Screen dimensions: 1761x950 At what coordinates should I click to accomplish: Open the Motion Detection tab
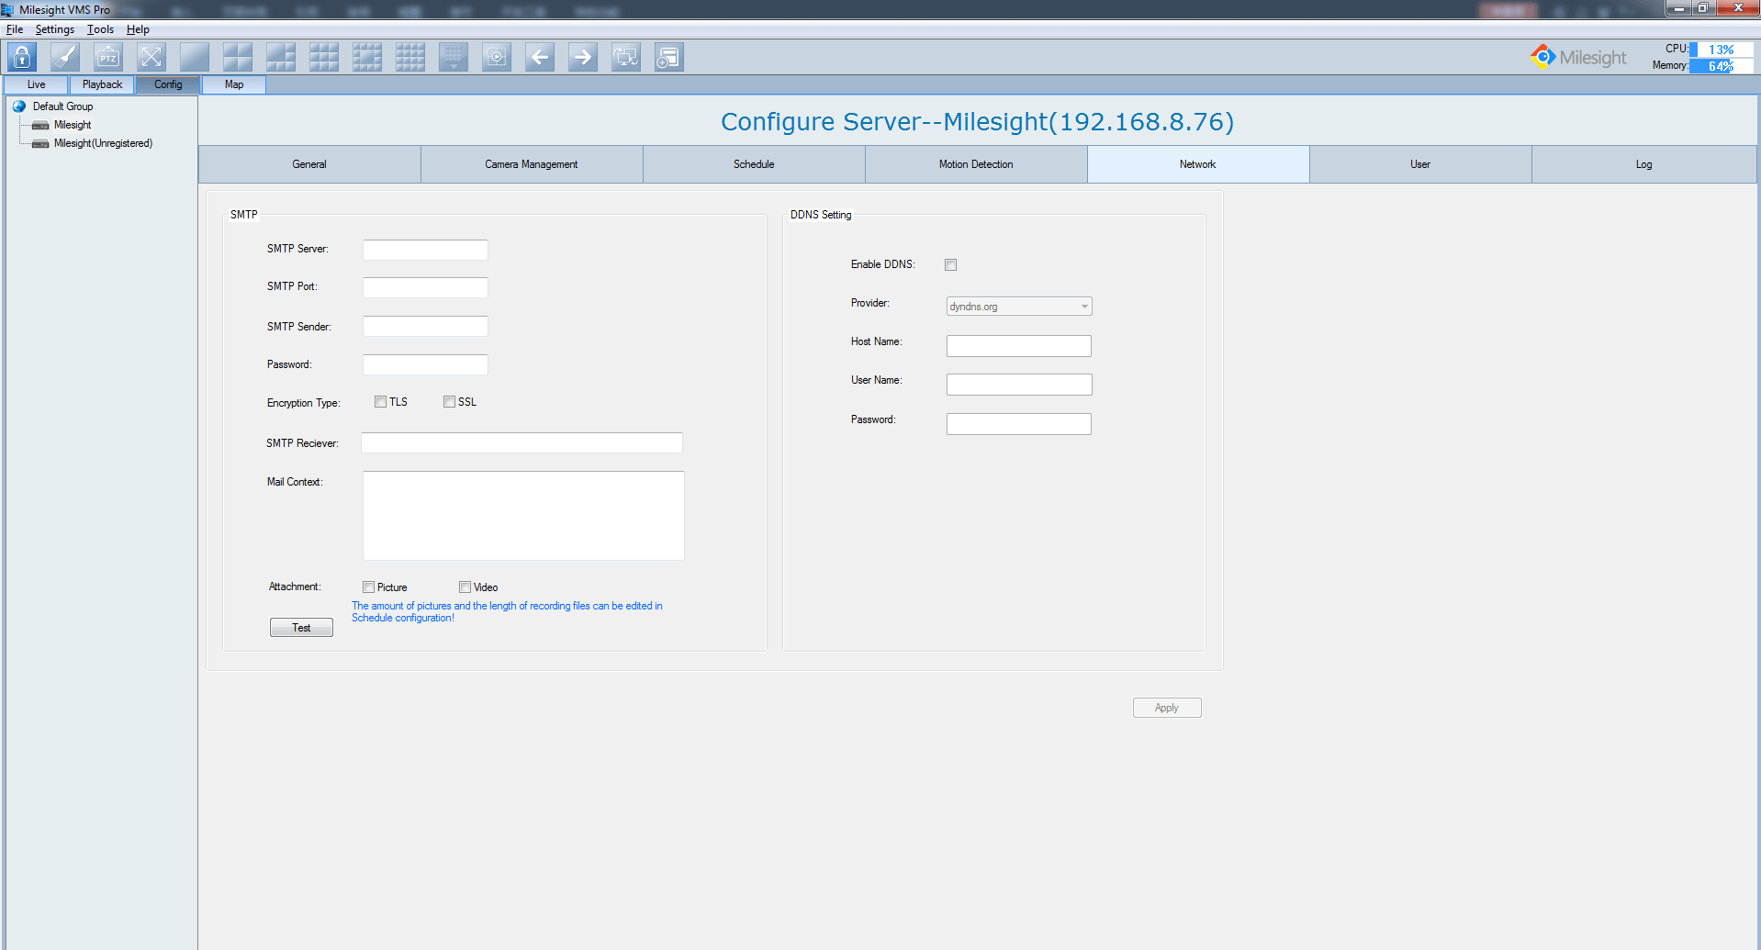click(x=976, y=164)
